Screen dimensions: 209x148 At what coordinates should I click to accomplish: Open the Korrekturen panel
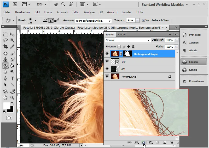[x=193, y=81]
